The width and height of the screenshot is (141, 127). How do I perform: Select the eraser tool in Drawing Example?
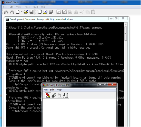coord(54,95)
